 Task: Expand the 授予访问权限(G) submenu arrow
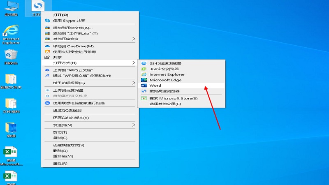[x=134, y=83]
